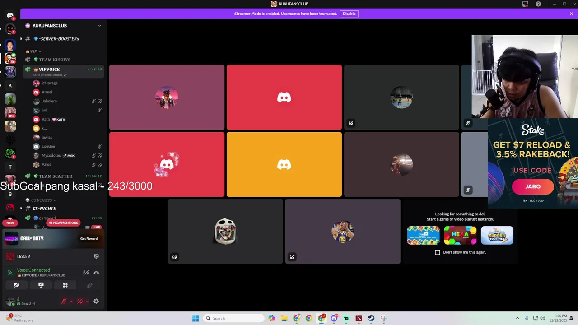Open the server labeled T in sidebar
Image resolution: width=578 pixels, height=325 pixels.
(10, 167)
